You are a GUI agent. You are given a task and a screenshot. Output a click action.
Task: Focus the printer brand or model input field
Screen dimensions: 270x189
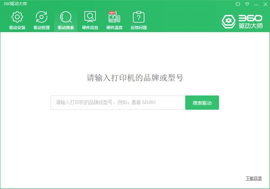click(x=118, y=103)
